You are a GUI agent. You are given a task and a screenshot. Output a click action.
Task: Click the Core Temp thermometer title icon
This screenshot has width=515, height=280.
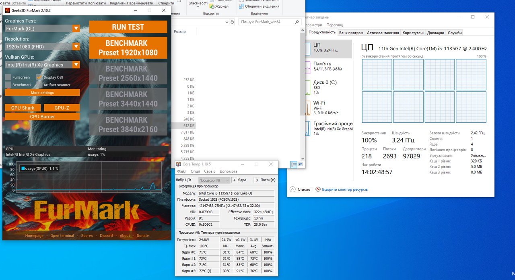[179, 164]
